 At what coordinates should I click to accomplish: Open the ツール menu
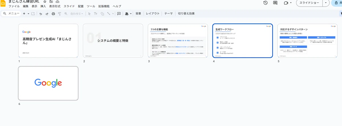tap(91, 6)
